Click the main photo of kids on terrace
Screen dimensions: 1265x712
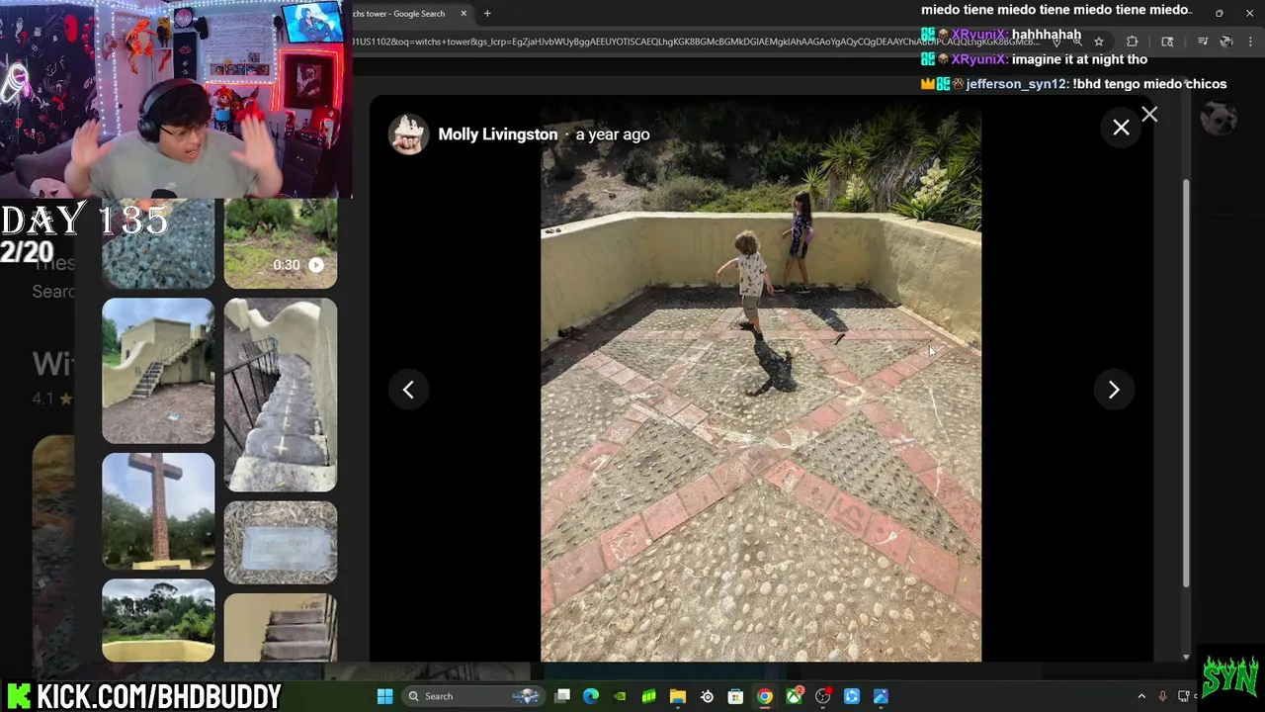pyautogui.click(x=761, y=386)
